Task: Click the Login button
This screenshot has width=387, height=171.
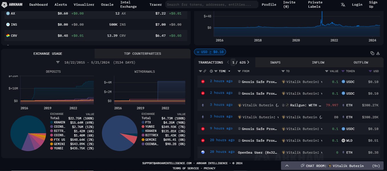Action: tap(357, 5)
